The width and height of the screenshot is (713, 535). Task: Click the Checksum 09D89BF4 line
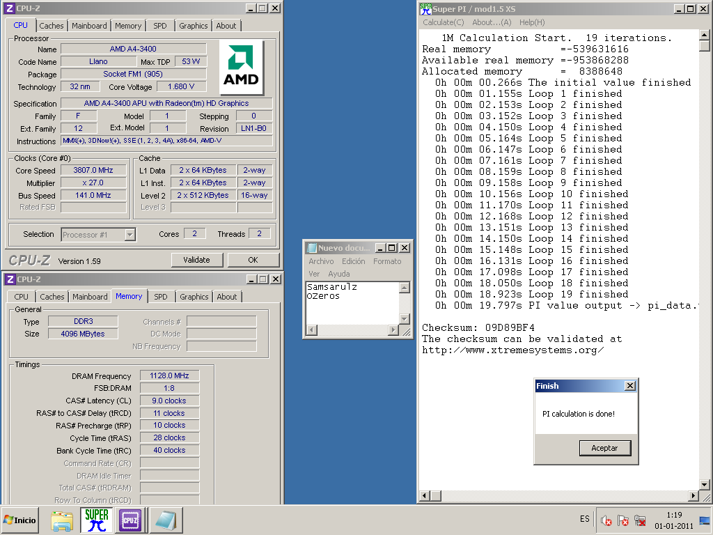pos(478,327)
